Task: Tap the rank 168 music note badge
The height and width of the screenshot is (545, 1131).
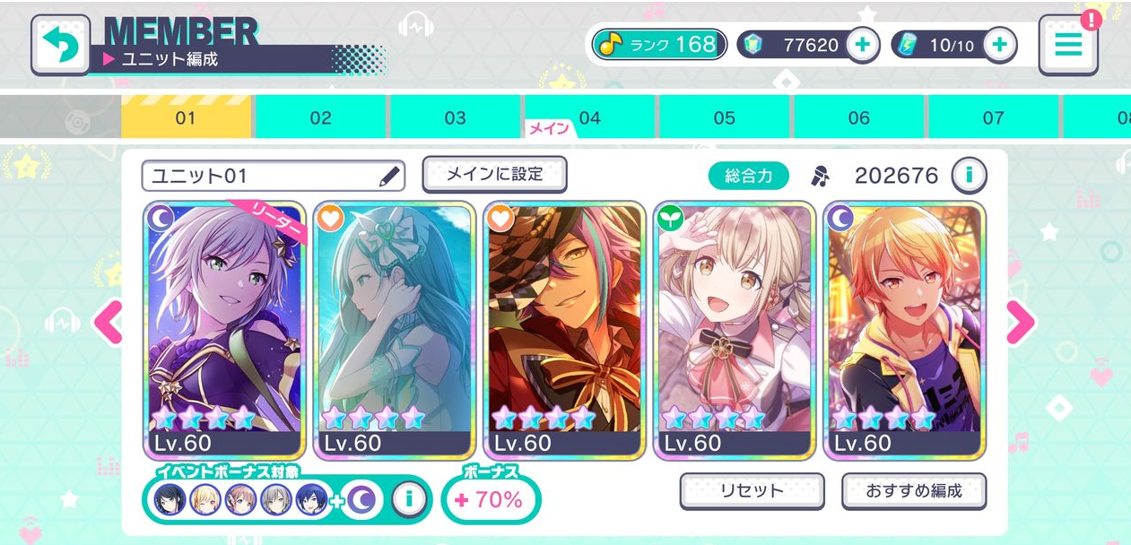Action: [659, 45]
